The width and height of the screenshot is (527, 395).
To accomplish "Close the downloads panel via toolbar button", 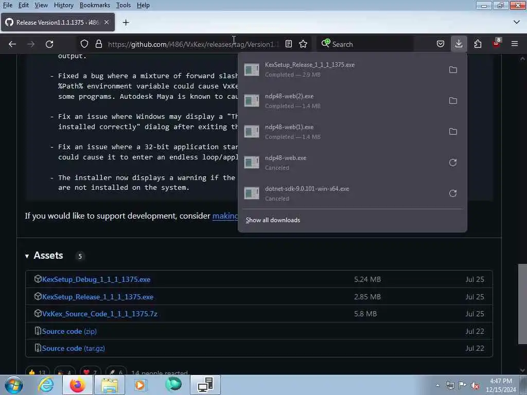I will point(459,44).
